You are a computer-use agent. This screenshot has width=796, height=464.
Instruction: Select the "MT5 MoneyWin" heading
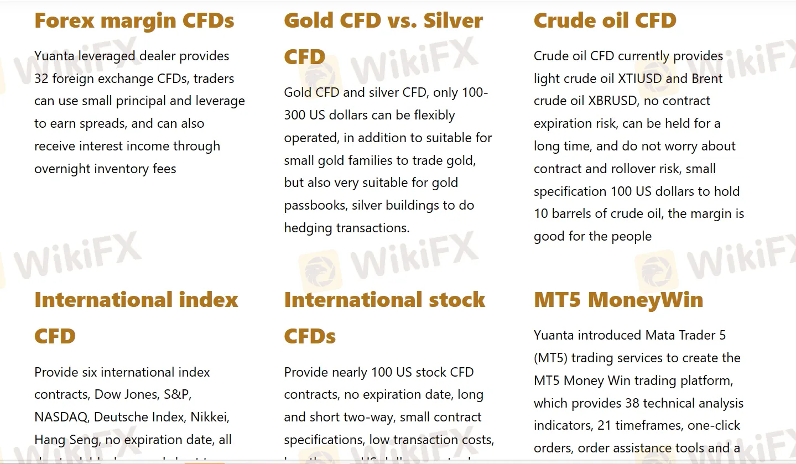[618, 300]
